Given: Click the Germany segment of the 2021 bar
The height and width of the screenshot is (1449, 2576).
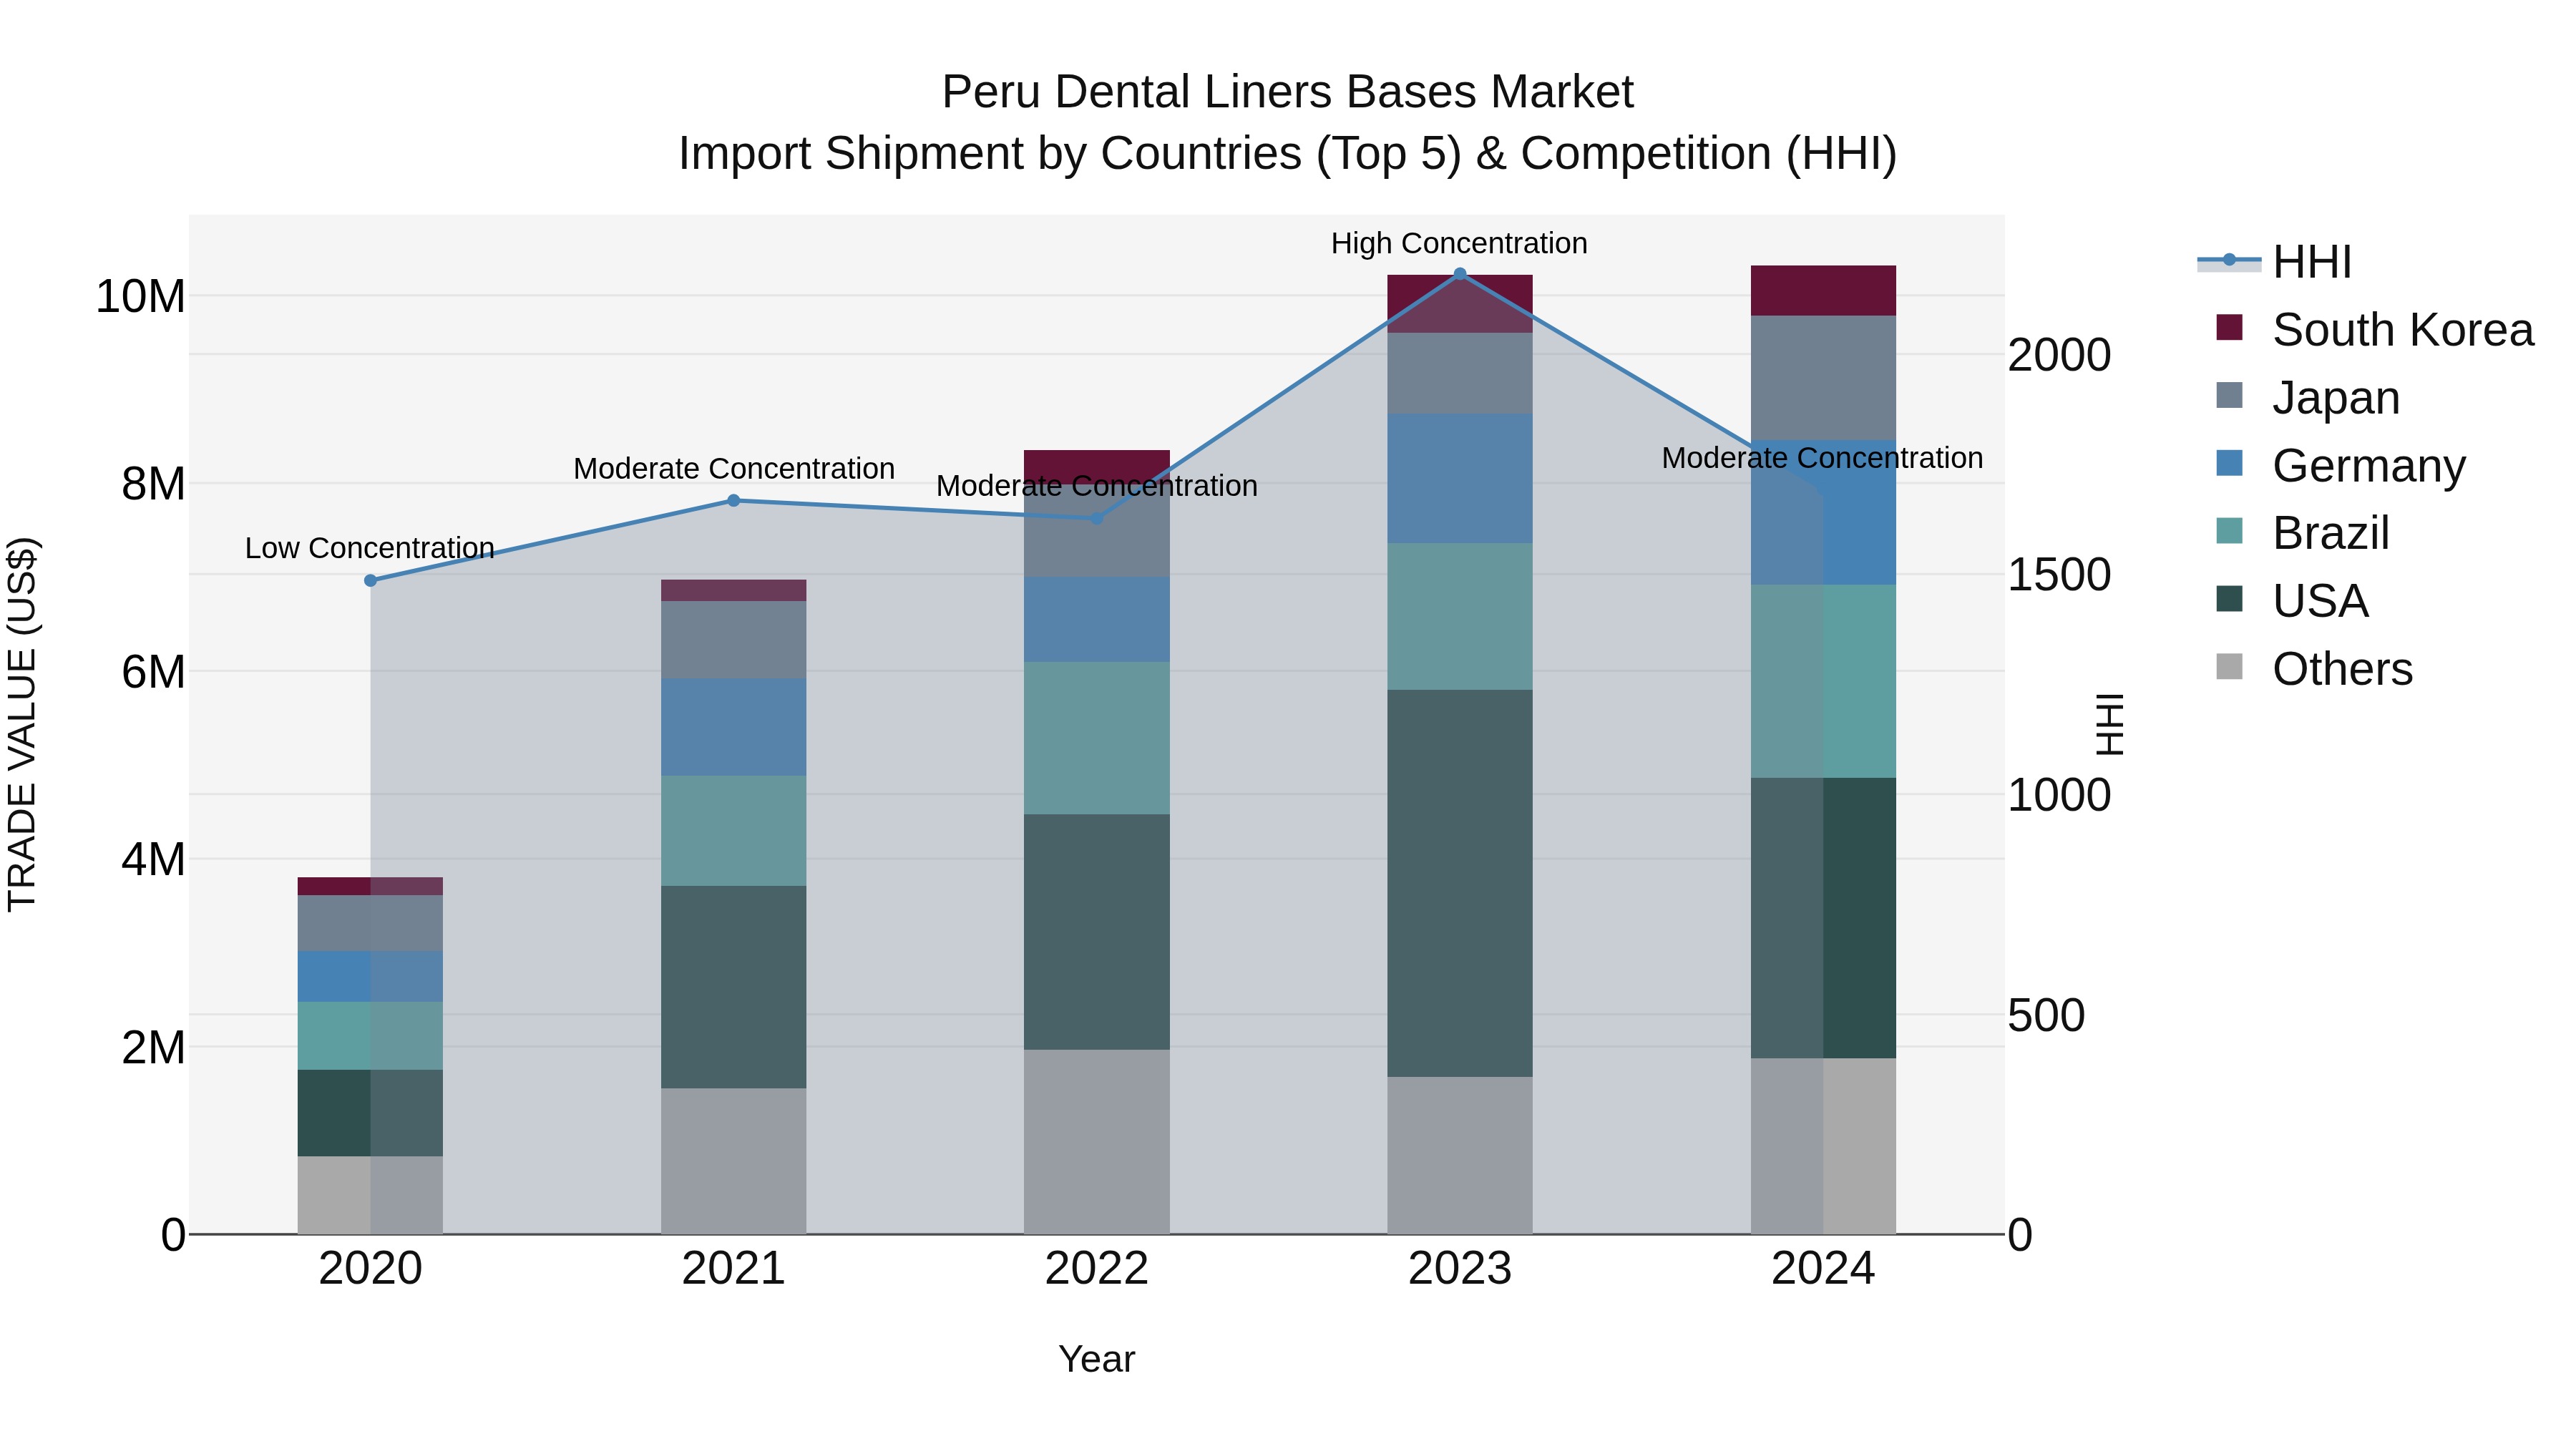Looking at the screenshot, I should point(733,727).
